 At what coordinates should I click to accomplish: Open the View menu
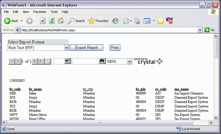[26, 12]
